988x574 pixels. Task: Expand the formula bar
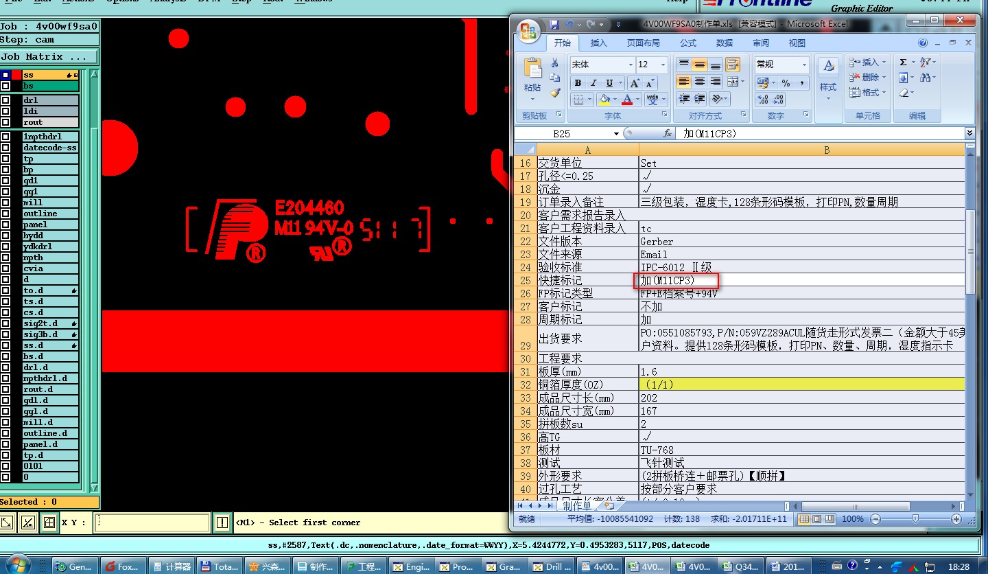(x=969, y=134)
